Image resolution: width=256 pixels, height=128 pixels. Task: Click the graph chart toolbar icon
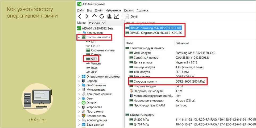click(x=116, y=16)
